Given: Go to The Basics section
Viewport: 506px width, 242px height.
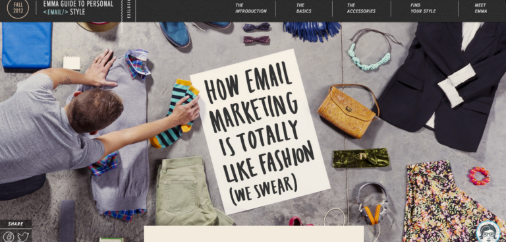Looking at the screenshot, I should [x=304, y=8].
